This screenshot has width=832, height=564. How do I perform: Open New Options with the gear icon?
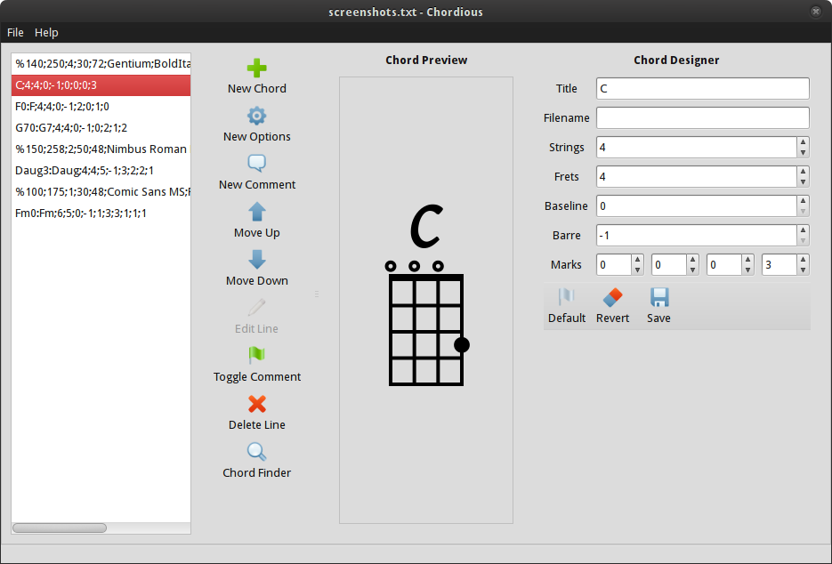pos(257,117)
